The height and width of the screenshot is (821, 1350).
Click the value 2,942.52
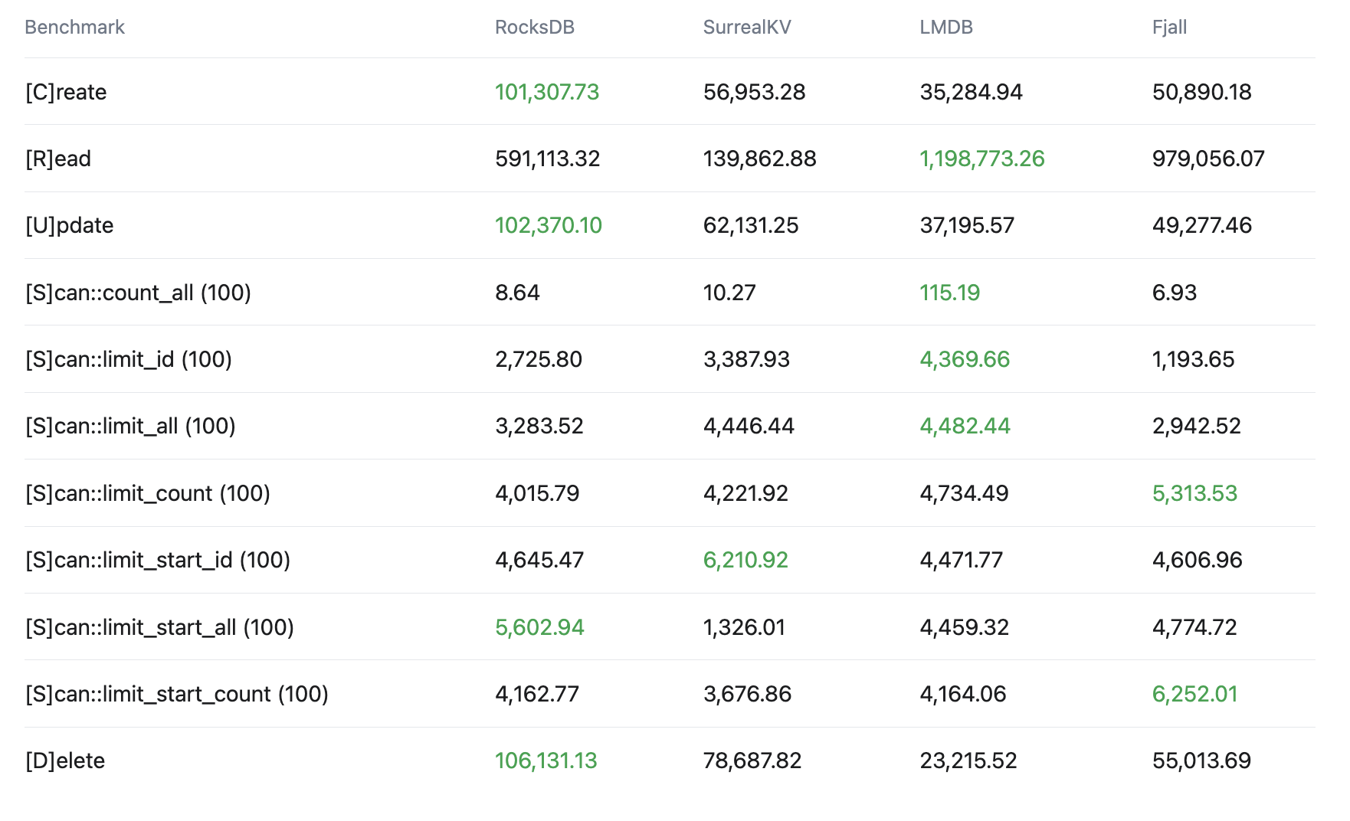pos(1197,426)
